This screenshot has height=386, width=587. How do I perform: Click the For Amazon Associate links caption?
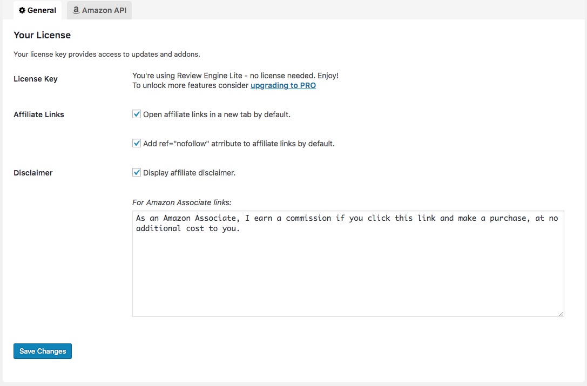point(182,202)
